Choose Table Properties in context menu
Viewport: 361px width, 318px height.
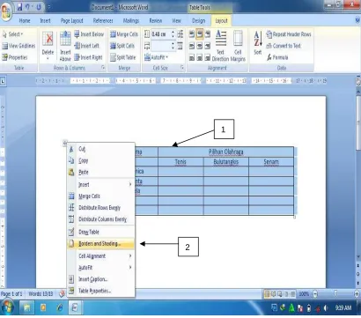(x=101, y=291)
